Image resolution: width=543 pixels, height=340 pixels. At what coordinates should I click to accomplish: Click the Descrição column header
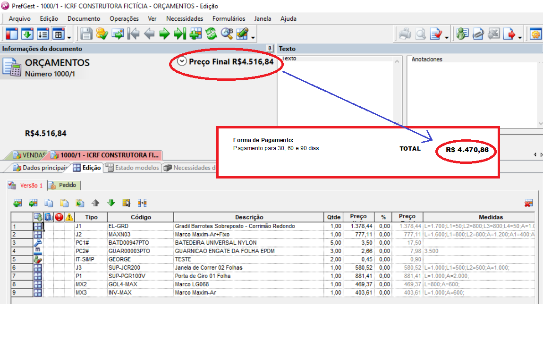249,217
